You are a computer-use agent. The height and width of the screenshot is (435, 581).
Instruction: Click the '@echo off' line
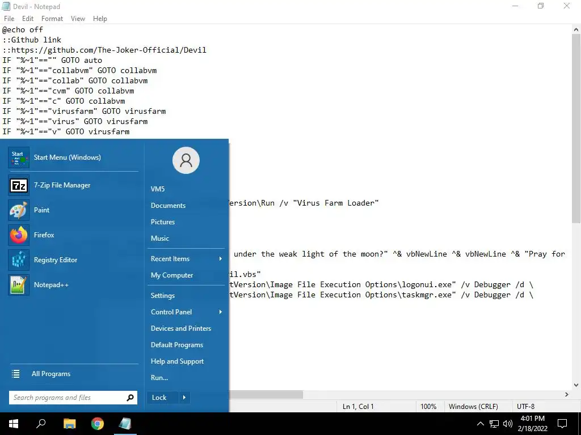(23, 29)
